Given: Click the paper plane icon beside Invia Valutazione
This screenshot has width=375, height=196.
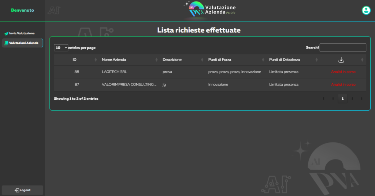Looking at the screenshot, I should [x=6, y=34].
